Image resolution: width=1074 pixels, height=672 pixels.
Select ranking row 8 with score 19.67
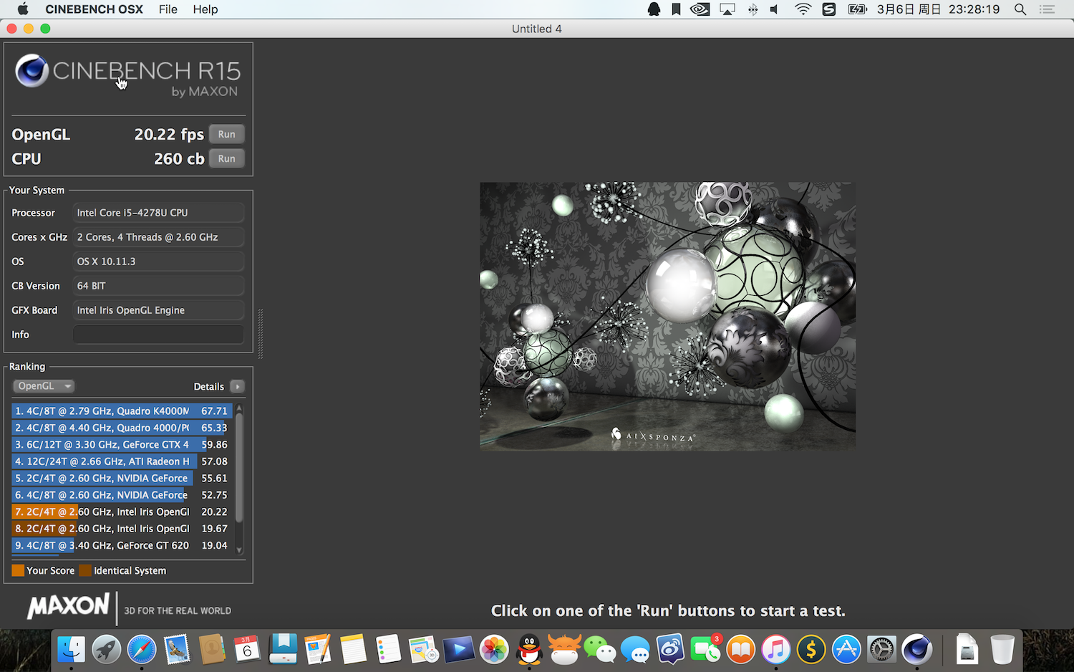[122, 529]
